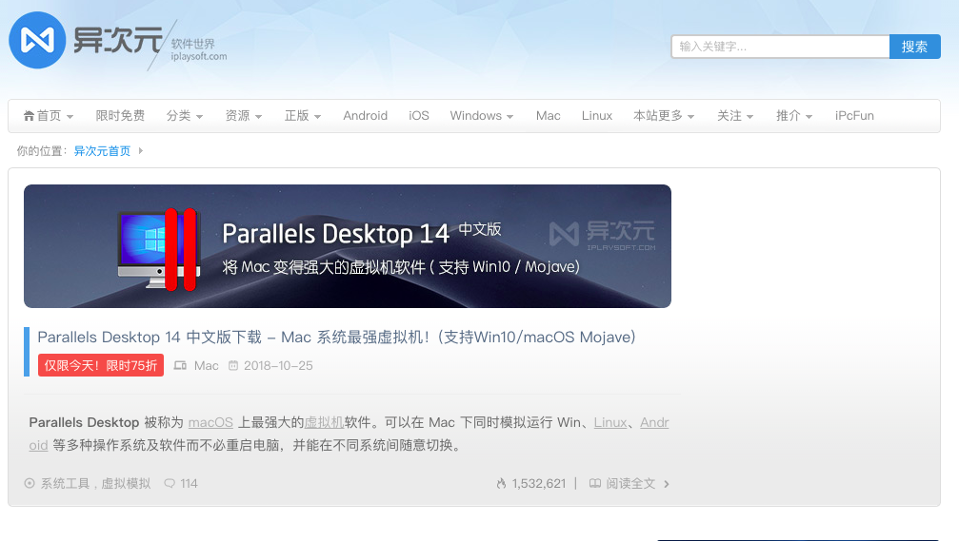959x541 pixels.
Task: Follow the macOS link in description
Action: pos(210,422)
